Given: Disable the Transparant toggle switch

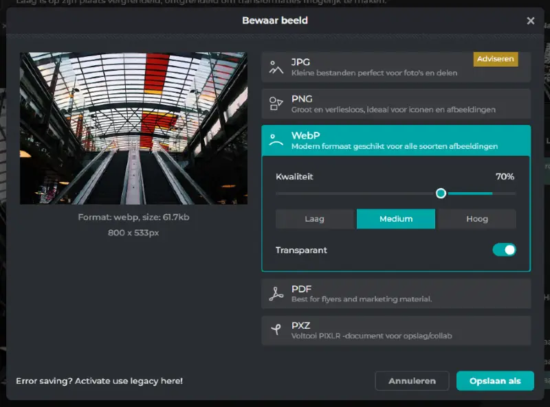Looking at the screenshot, I should [x=504, y=250].
